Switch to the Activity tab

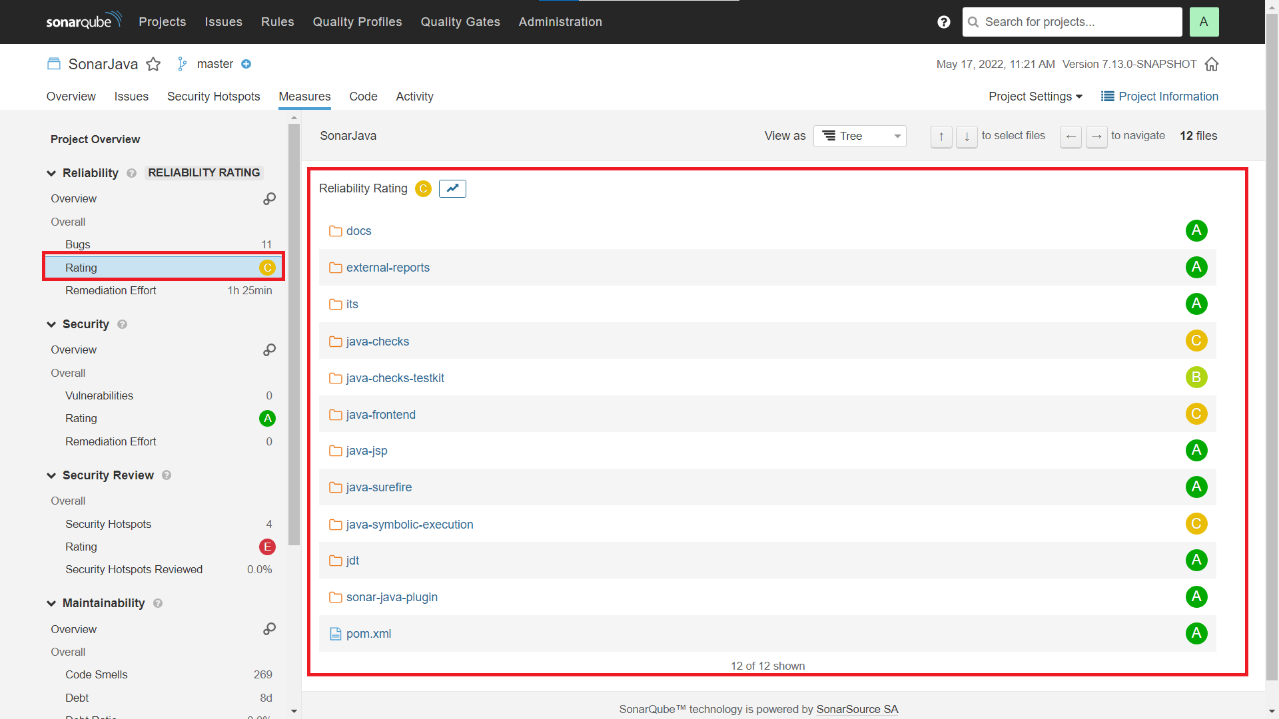click(x=414, y=97)
